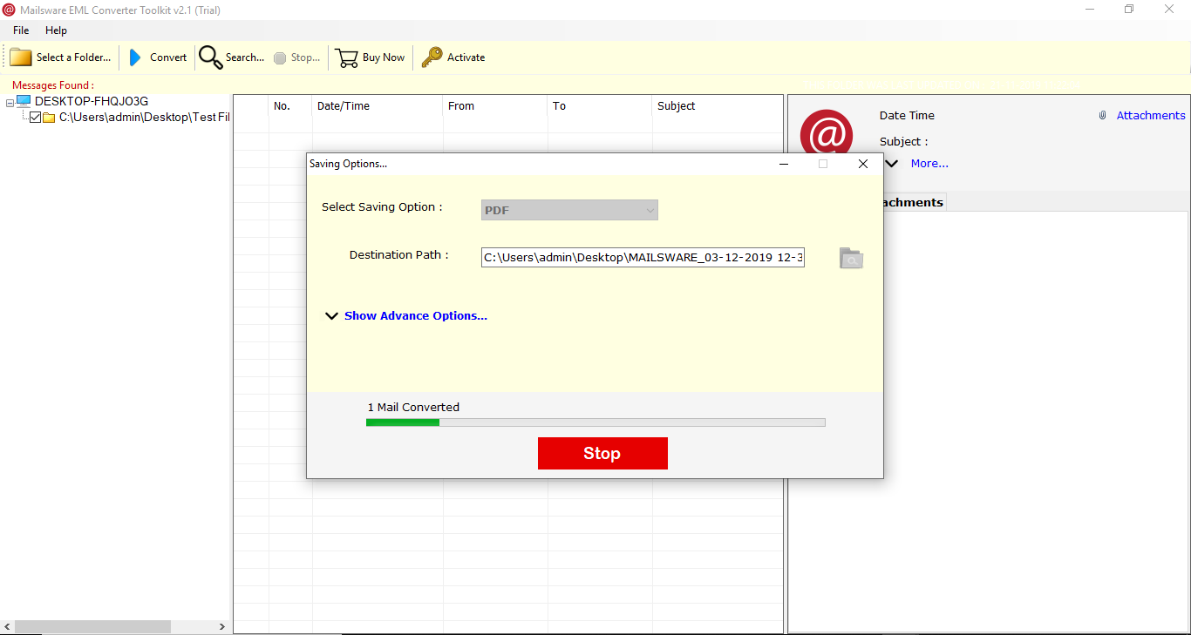This screenshot has height=635, width=1191.
Task: Click the yellow folder icon of Test Files path
Action: pyautogui.click(x=50, y=118)
